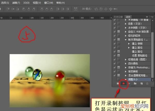Click the Align bottom edges icon

tap(18, 9)
